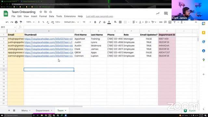
Task: Click the Name box showing B11
Action: [x=8, y=27]
